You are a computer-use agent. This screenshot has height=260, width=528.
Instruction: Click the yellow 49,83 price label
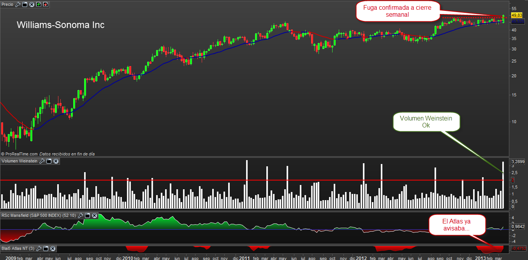[516, 15]
